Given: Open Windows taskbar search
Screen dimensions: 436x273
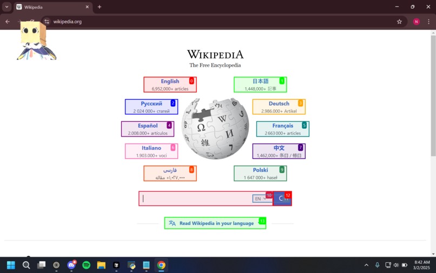Looking at the screenshot, I should [x=26, y=265].
